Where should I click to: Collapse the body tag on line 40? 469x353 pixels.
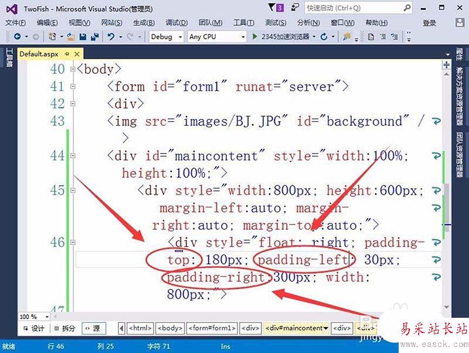coord(72,69)
